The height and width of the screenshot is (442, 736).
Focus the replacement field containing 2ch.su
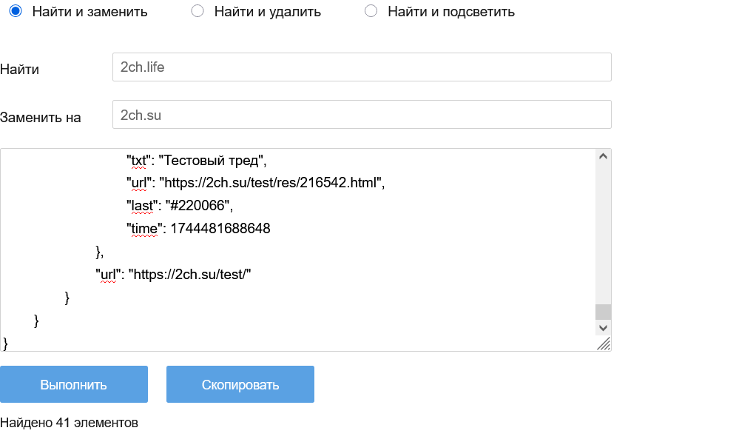click(362, 115)
